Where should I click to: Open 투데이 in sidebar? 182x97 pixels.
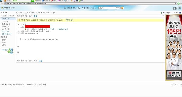4,40
